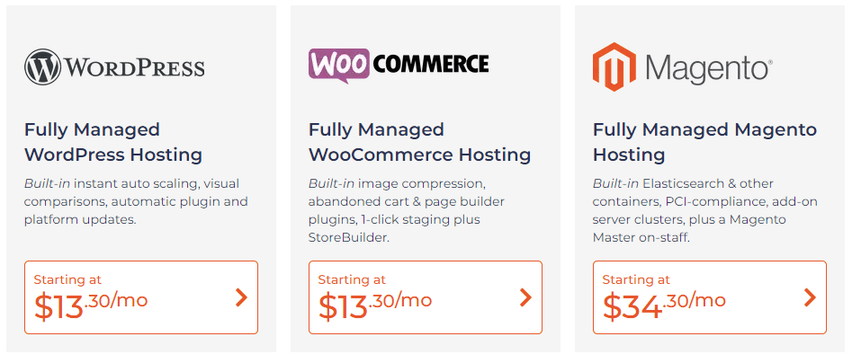The width and height of the screenshot is (852, 363).
Task: Open the Magento $34.30/mo pricing button
Action: point(710,297)
